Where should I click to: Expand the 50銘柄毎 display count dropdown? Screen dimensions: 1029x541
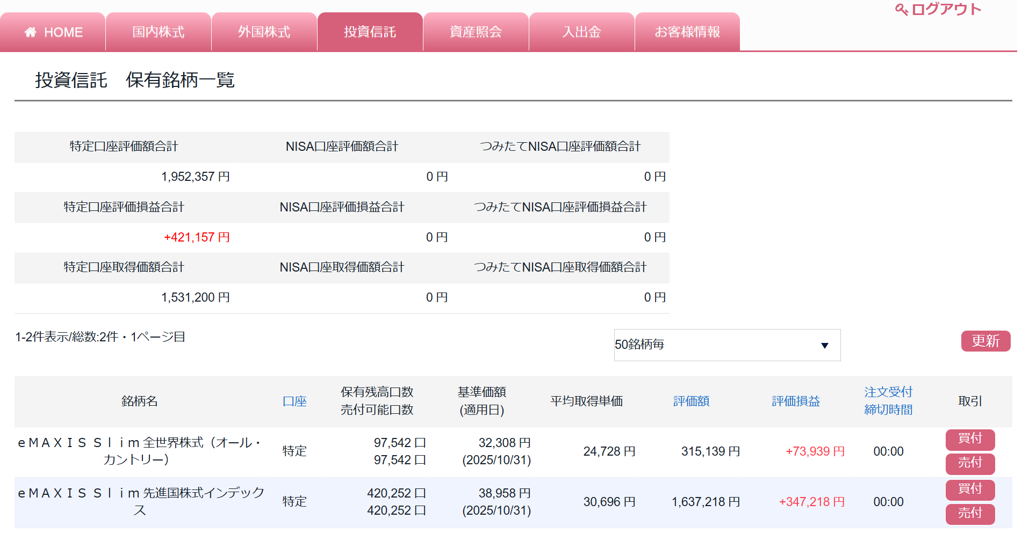(x=726, y=345)
